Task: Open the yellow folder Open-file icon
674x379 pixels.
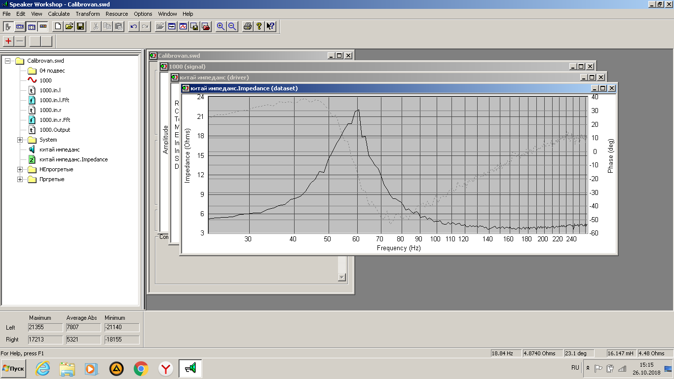Action: tap(69, 27)
